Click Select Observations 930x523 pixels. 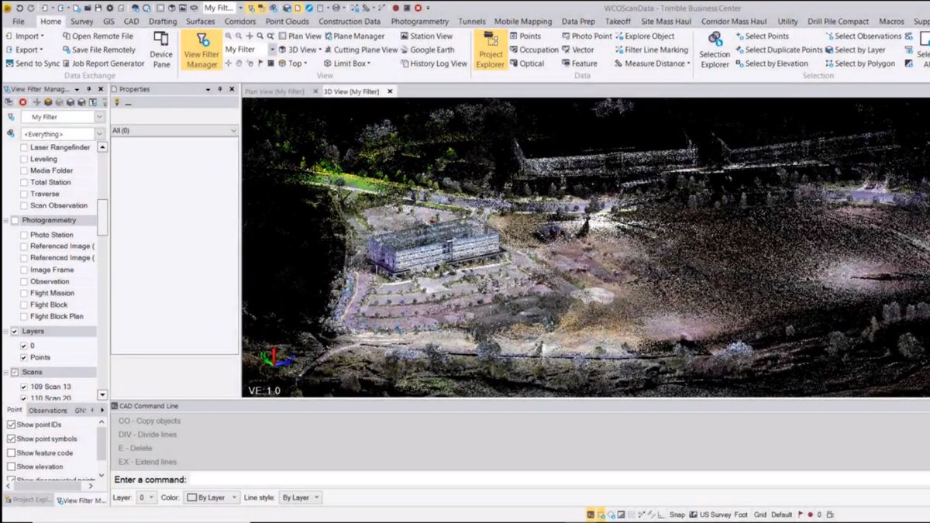(x=863, y=36)
